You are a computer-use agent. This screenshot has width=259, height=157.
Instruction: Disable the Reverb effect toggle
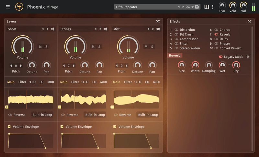[216, 34]
